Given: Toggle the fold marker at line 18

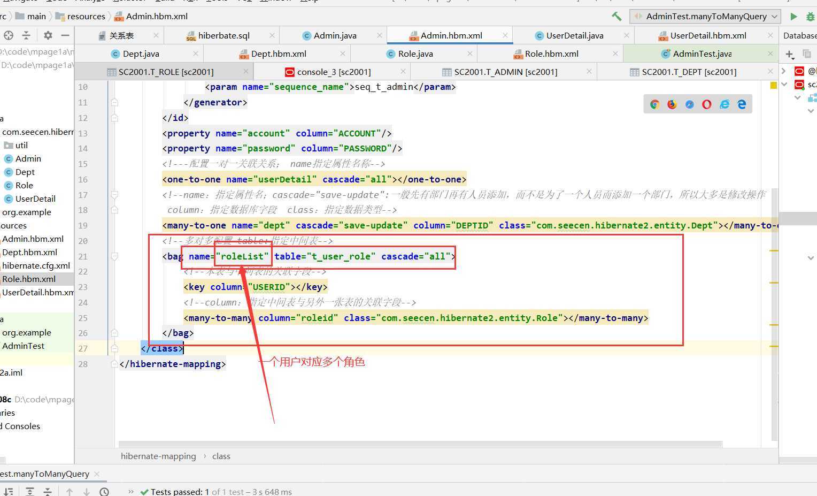Looking at the screenshot, I should (x=114, y=210).
